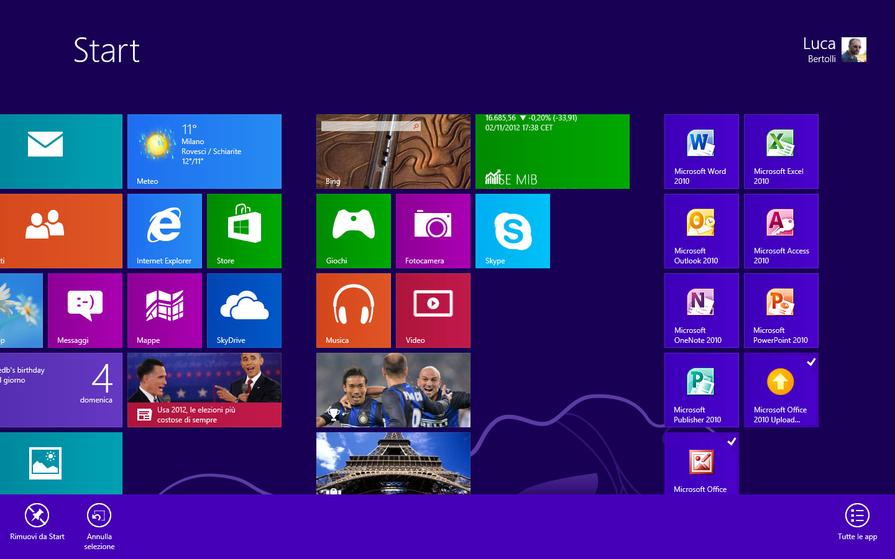
Task: Open the SkyDrive tile
Action: click(x=244, y=311)
